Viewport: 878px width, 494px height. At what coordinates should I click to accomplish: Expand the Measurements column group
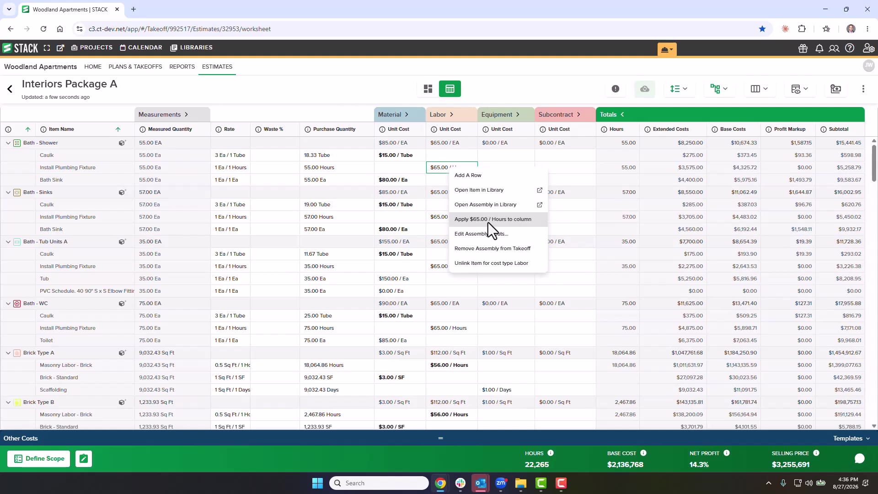[186, 114]
